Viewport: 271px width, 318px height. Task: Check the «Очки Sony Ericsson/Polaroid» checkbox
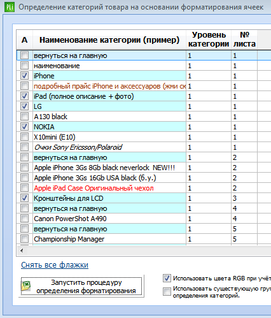click(24, 147)
